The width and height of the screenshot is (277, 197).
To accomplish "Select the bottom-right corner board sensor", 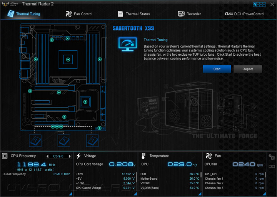I will [x=100, y=128].
